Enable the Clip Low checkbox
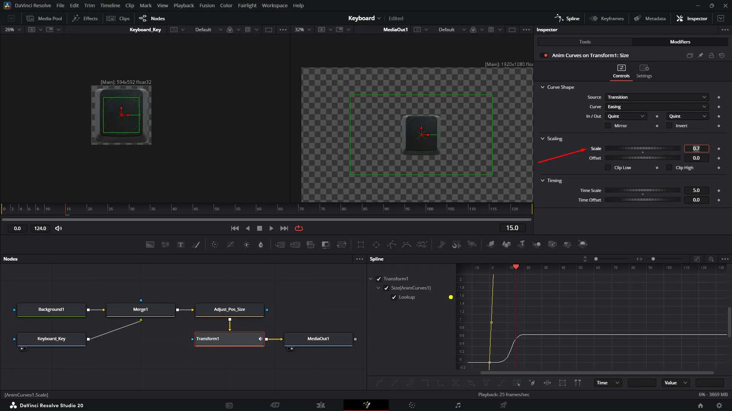 coord(608,168)
